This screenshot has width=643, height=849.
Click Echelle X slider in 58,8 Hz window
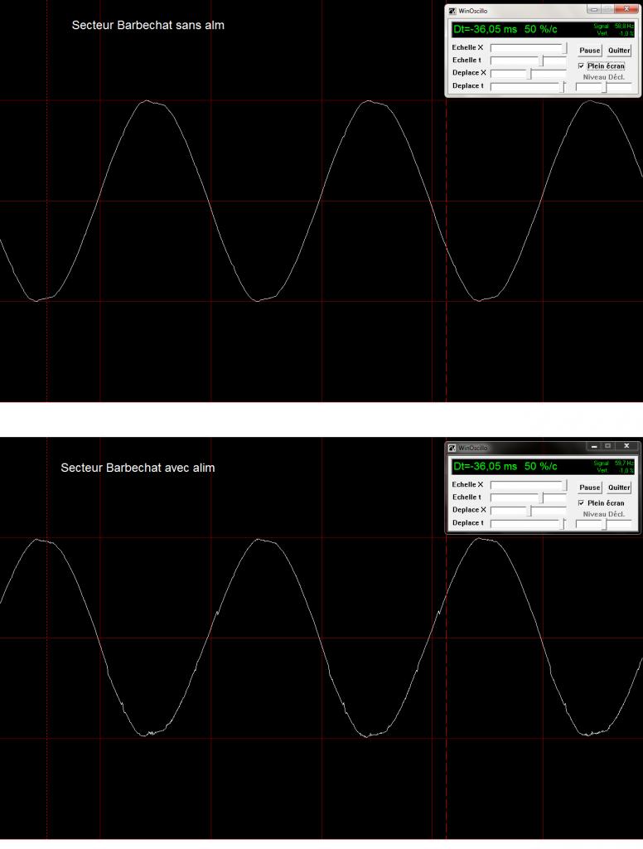[529, 47]
